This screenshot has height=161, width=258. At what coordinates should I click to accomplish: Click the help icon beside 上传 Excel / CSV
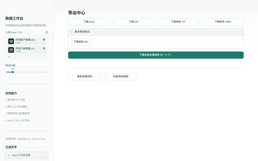click(x=47, y=33)
